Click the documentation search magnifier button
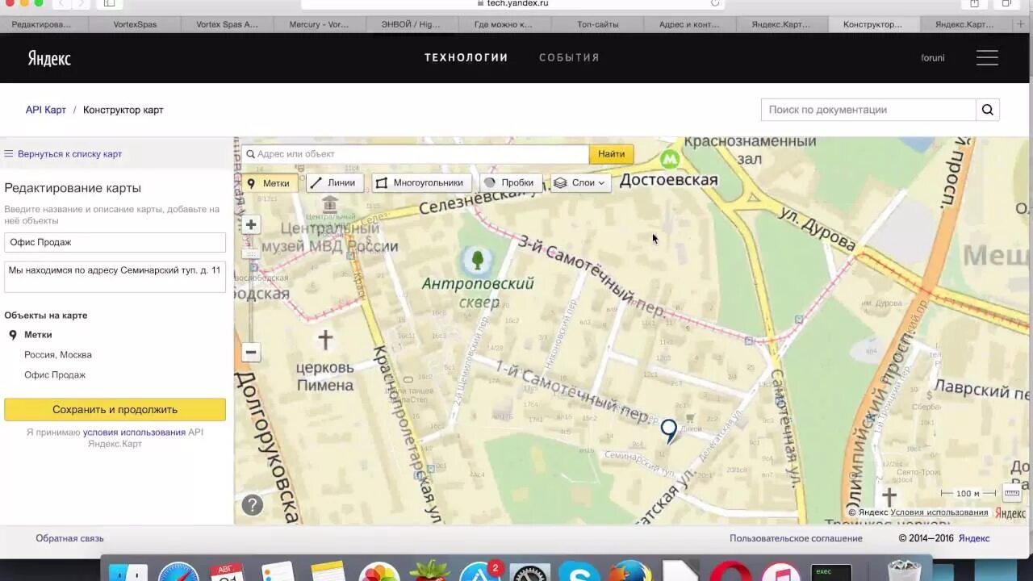 [988, 110]
